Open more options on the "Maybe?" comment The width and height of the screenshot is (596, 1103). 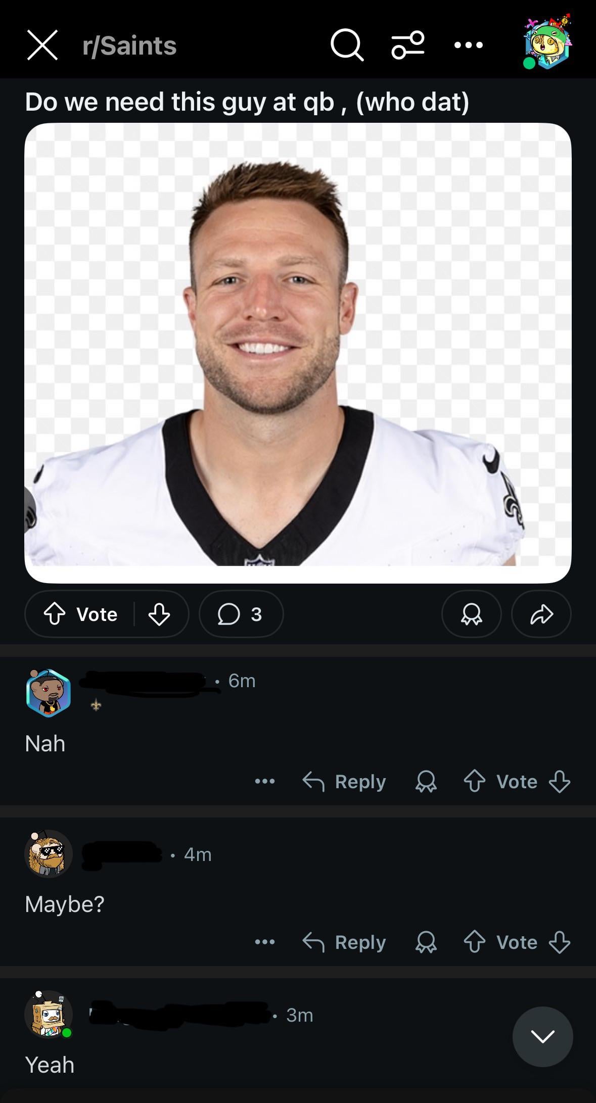[x=265, y=942]
